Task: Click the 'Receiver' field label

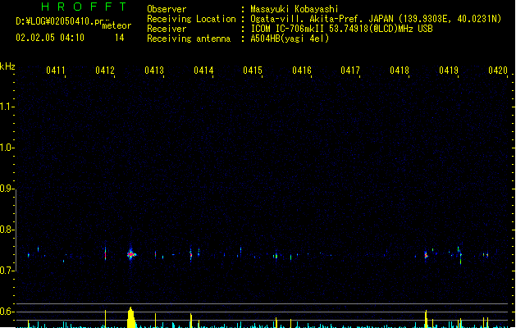Action: tap(167, 29)
